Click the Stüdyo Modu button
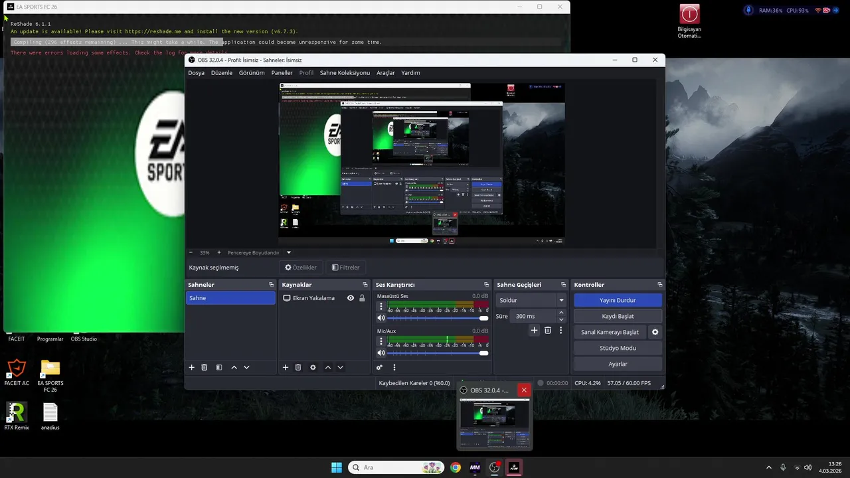 618,348
